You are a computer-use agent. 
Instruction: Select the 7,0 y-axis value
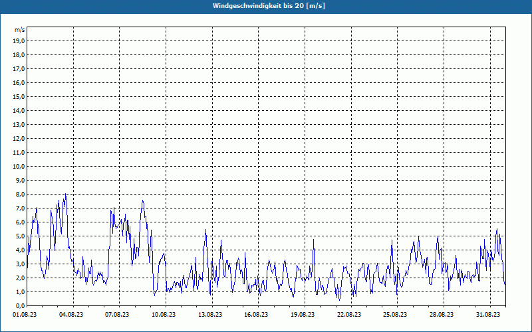coord(20,208)
